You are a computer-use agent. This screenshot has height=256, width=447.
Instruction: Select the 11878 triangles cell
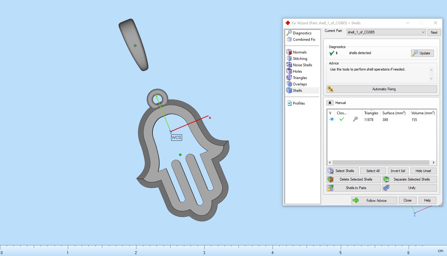point(369,120)
